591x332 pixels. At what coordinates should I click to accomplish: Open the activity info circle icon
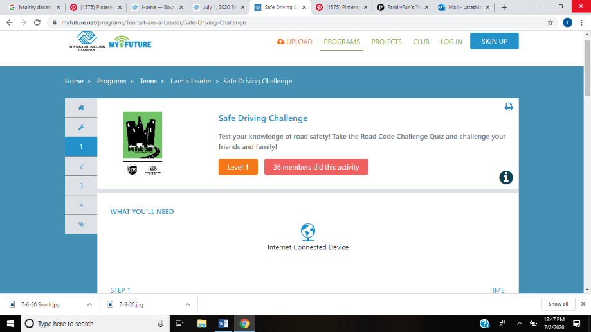tap(506, 178)
